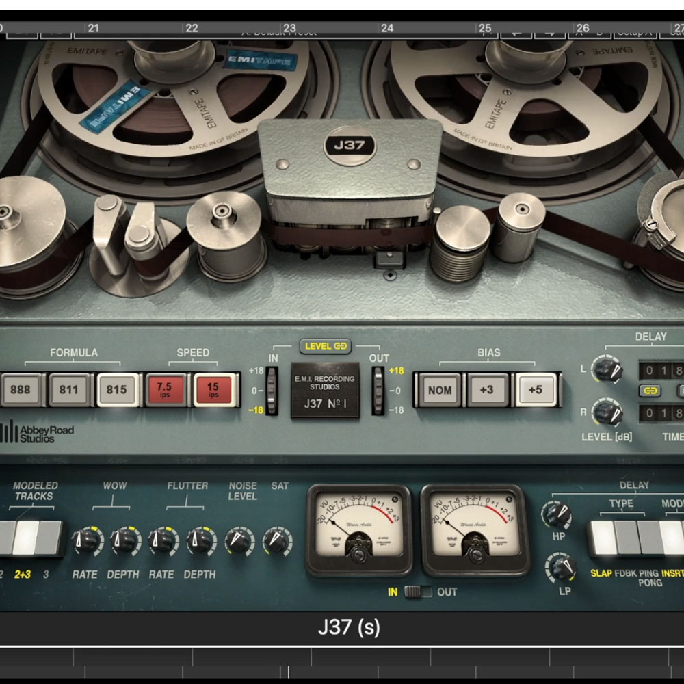Click the right EMITAPE tape reel
Viewport: 684px width, 684px height.
tap(525, 98)
